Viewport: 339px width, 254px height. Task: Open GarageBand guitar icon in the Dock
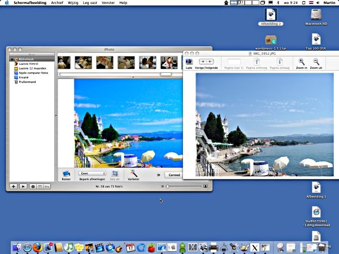pos(120,248)
